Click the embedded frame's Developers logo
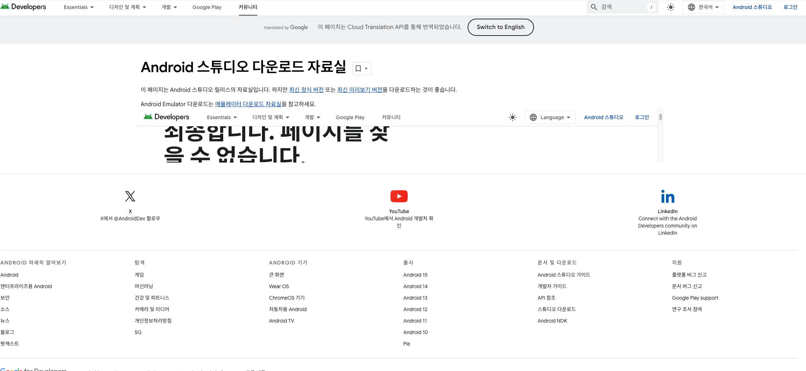Screen dimensions: 806x371 [167, 117]
